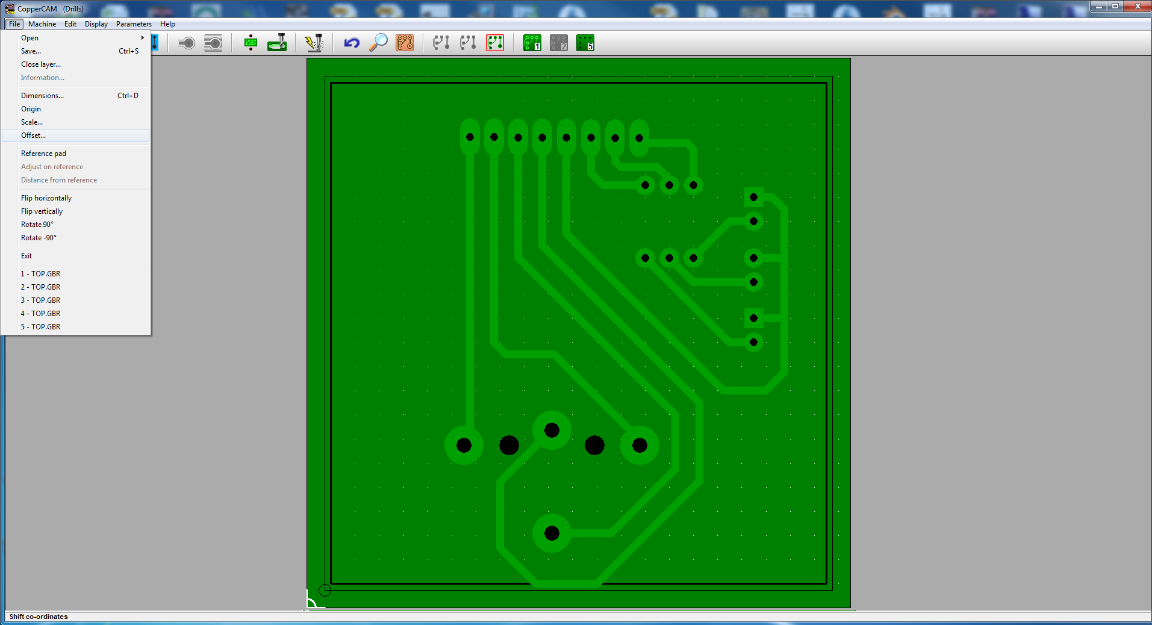Toggle display of layer 1
1152x625 pixels.
click(532, 43)
